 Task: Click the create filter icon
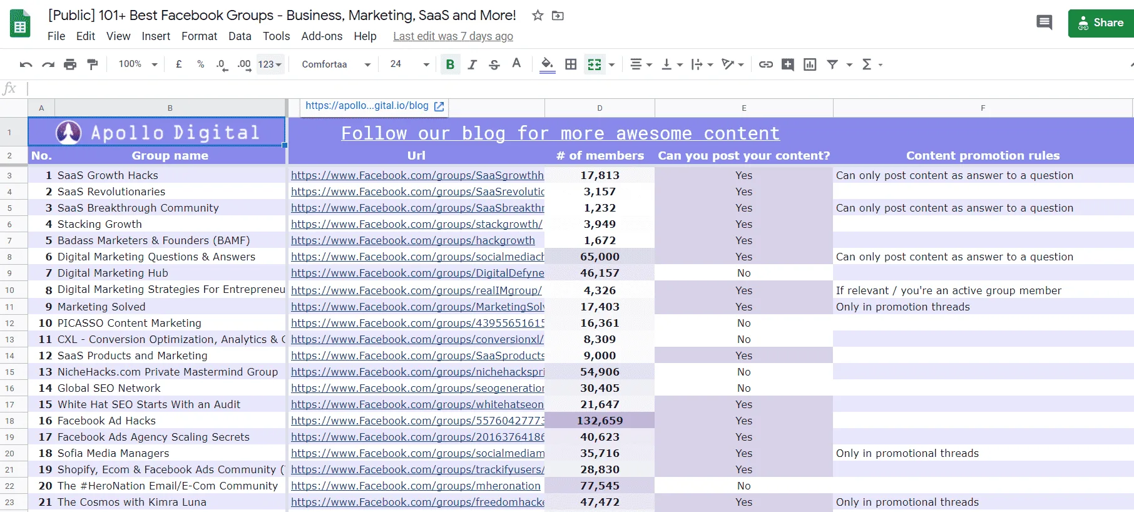(832, 64)
